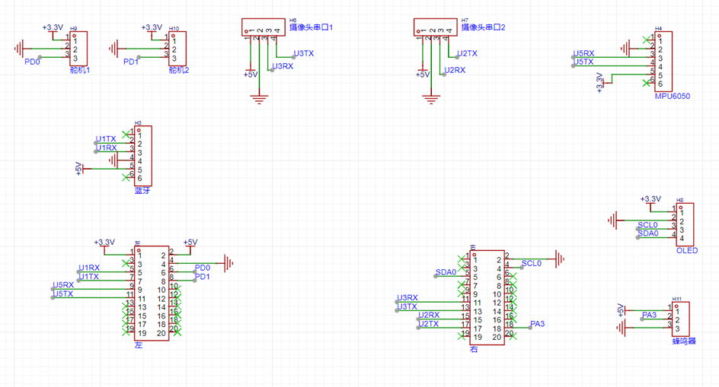Viewport: 719px width, 387px height.
Task: Select the 舵机1 connector body
Action: 79,49
